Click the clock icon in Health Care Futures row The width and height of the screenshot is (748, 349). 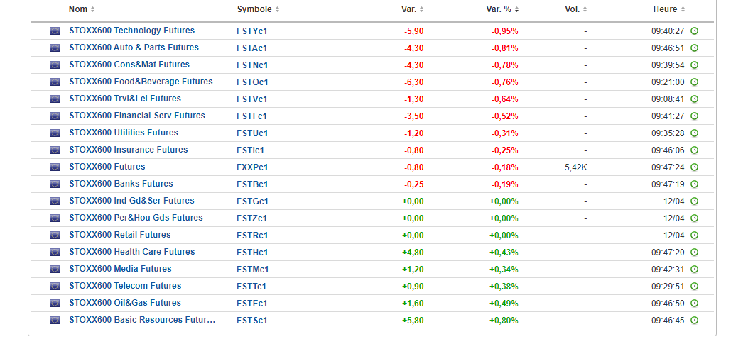click(694, 253)
